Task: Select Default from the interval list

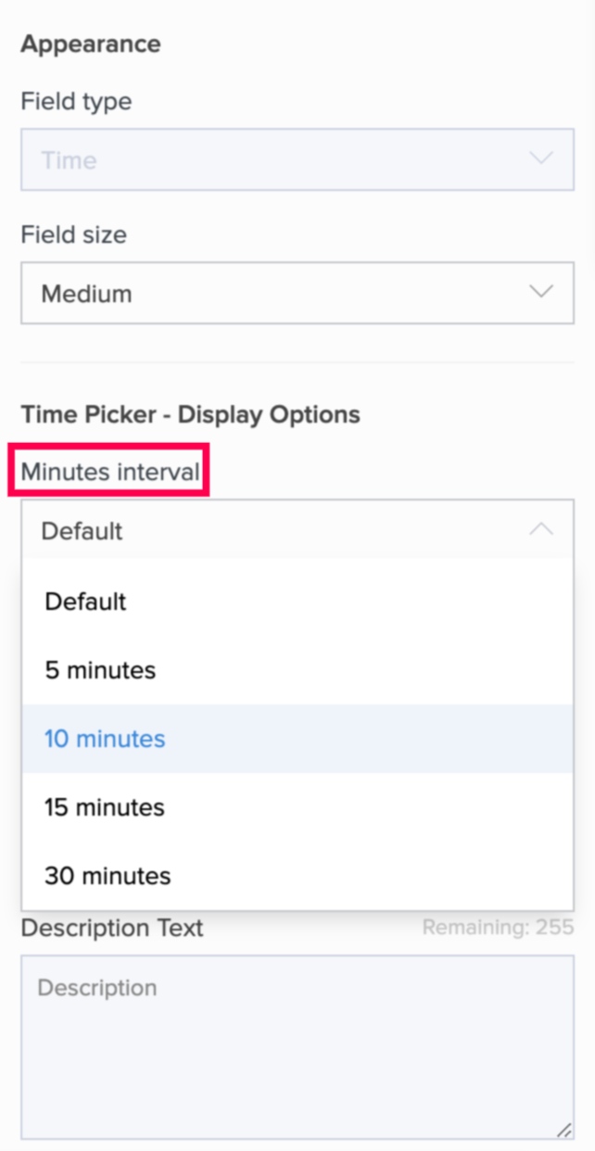Action: pos(85,601)
